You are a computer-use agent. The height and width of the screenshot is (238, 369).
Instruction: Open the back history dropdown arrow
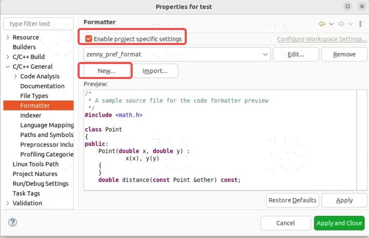click(x=331, y=23)
